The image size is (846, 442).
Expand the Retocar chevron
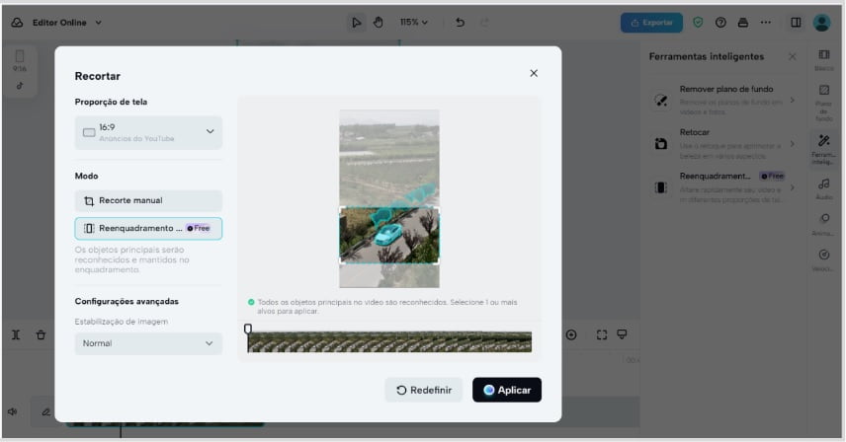(x=792, y=144)
